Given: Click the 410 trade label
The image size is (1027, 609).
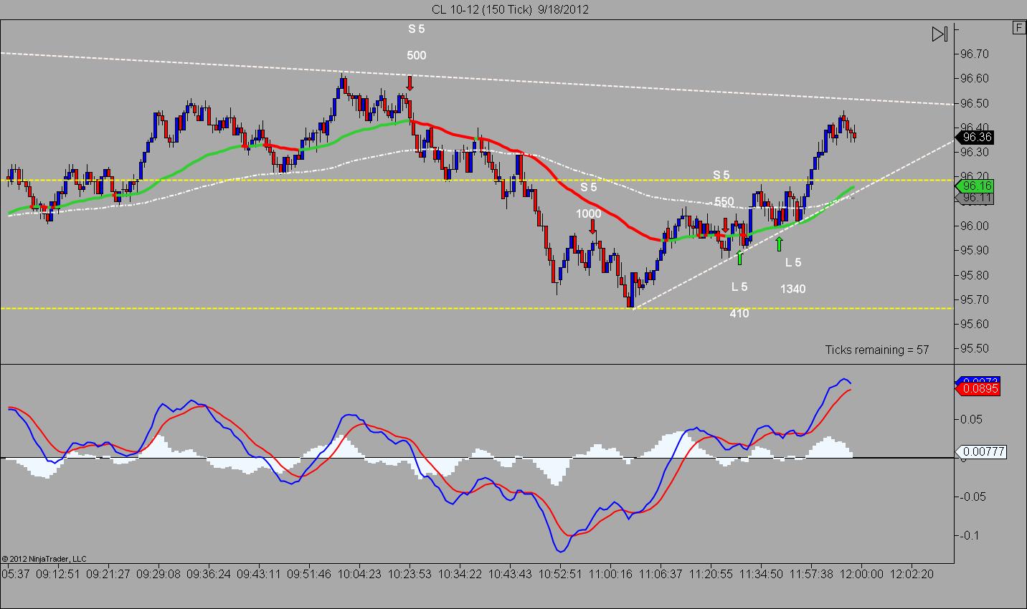Looking at the screenshot, I should (739, 313).
